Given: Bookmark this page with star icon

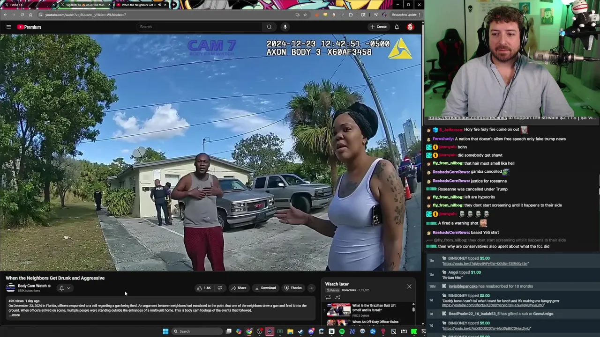Looking at the screenshot, I should click(x=305, y=15).
